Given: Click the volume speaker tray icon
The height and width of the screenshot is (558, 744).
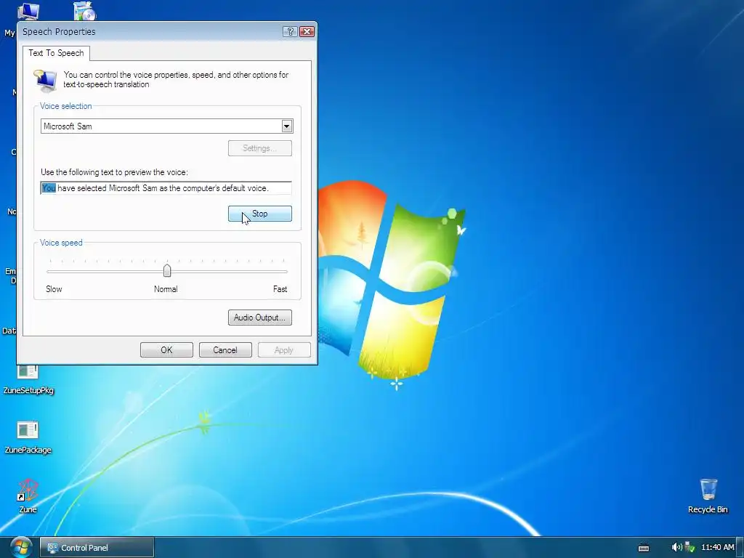Looking at the screenshot, I should pos(676,547).
